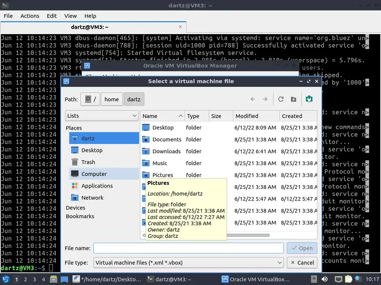Select the Music folder icon in file list
The height and width of the screenshot is (285, 381).
[146, 163]
